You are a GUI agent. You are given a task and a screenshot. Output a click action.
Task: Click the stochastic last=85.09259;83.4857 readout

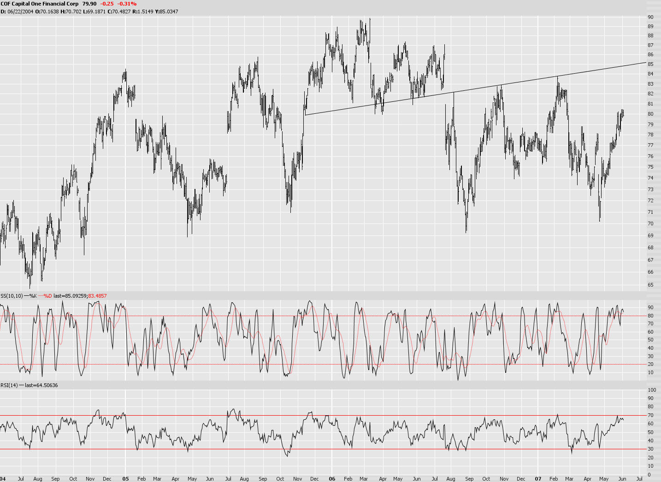80,296
